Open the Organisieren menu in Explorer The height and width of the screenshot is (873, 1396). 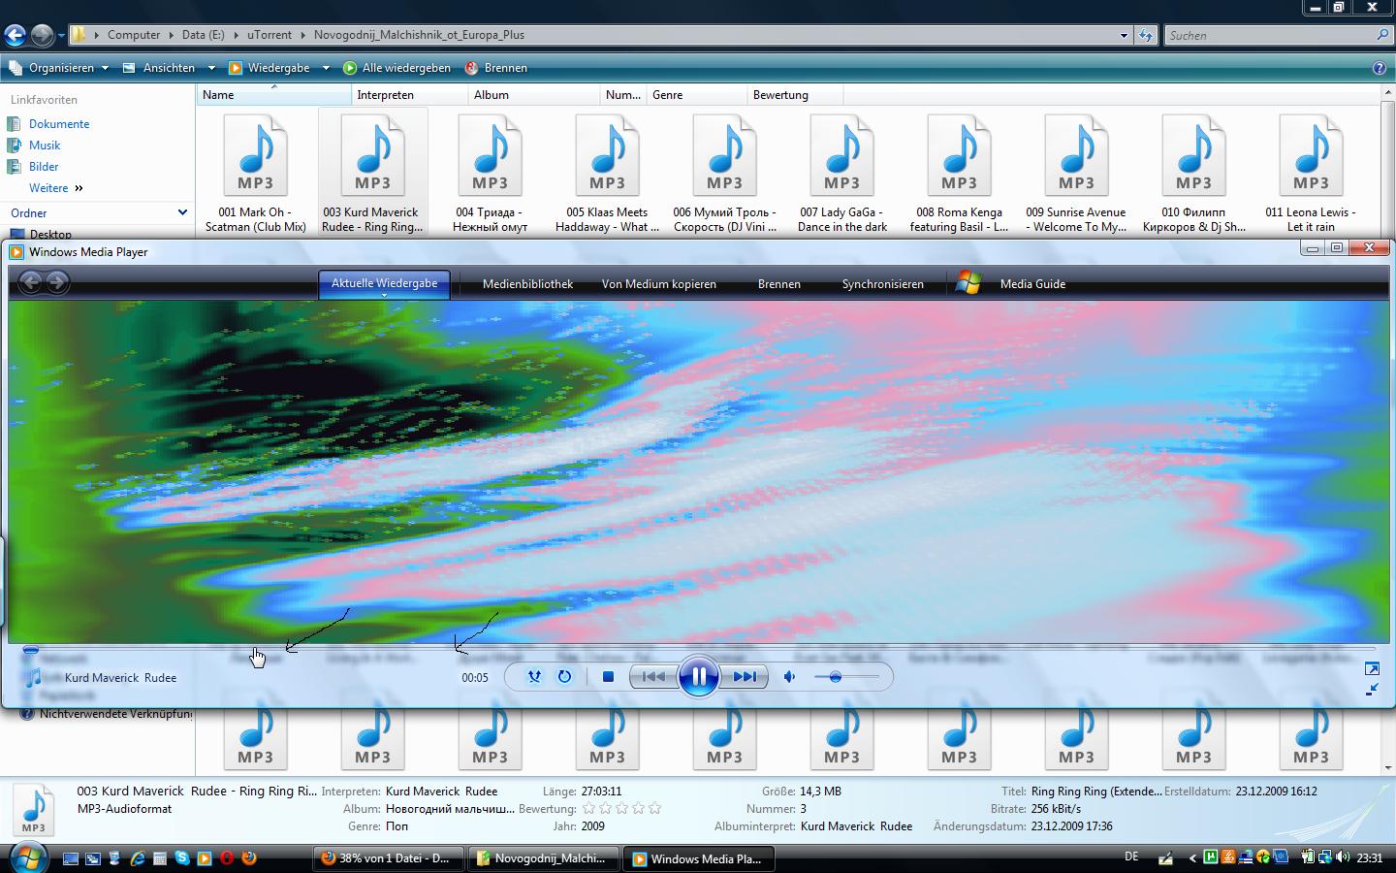[58, 68]
